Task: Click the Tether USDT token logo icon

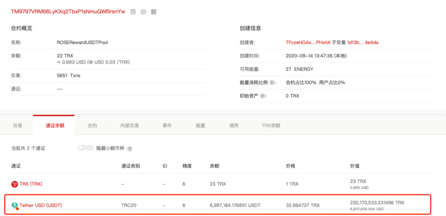Action: 14,205
